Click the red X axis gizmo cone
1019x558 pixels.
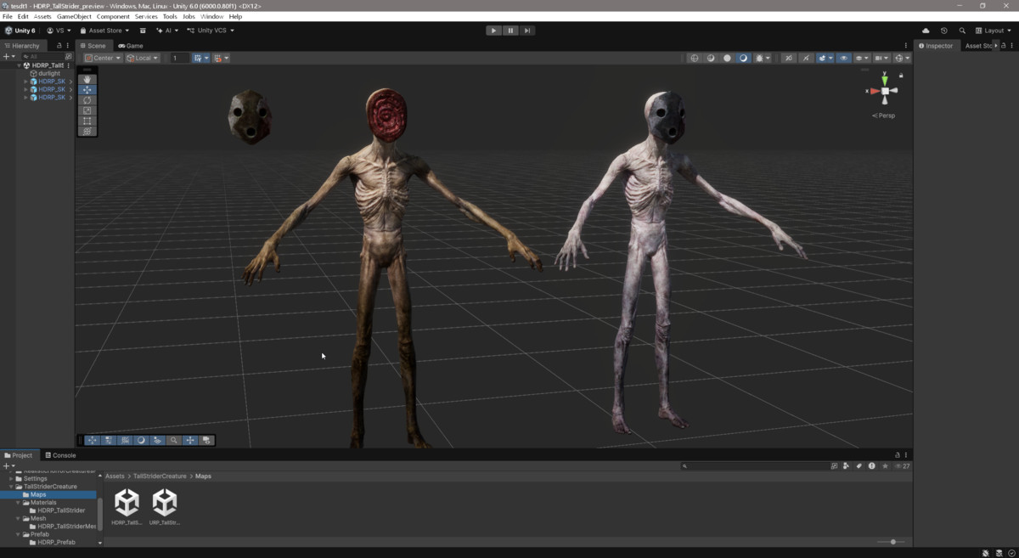pos(875,91)
